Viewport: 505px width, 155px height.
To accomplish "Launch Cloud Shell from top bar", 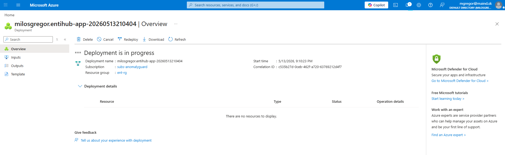I will coord(396,5).
